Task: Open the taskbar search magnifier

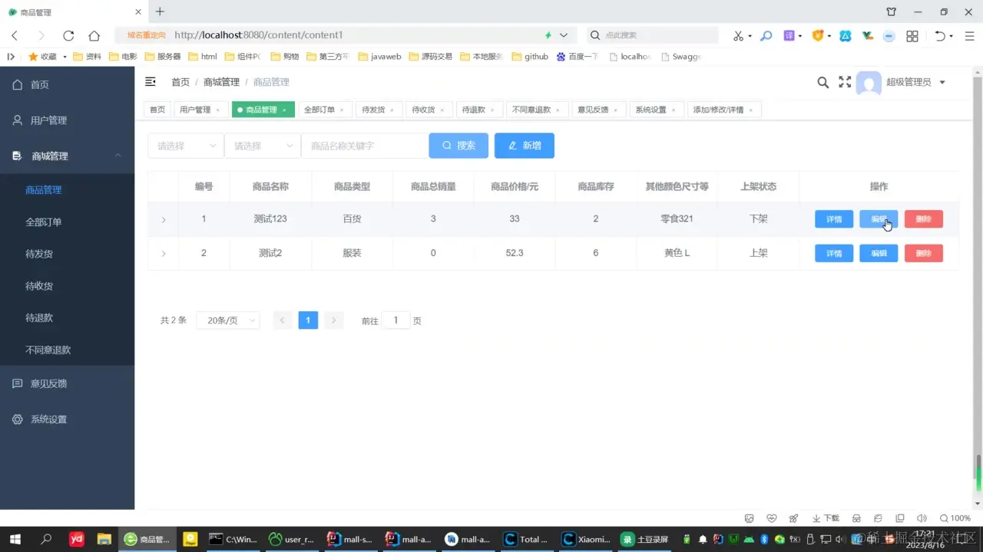Action: [x=46, y=539]
